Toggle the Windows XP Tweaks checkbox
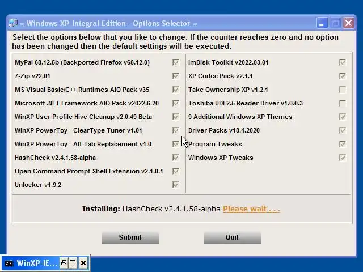The height and width of the screenshot is (272, 363). click(343, 158)
